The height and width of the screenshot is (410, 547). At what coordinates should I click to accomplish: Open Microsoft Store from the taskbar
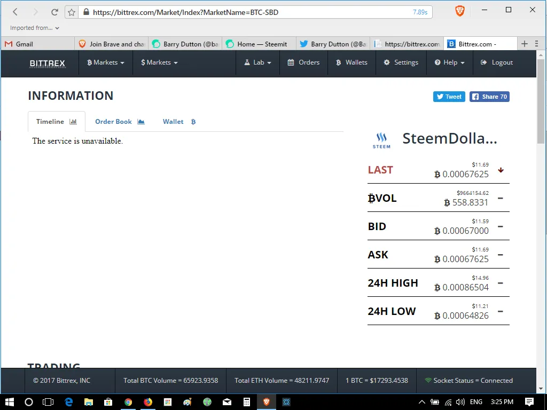[108, 402]
